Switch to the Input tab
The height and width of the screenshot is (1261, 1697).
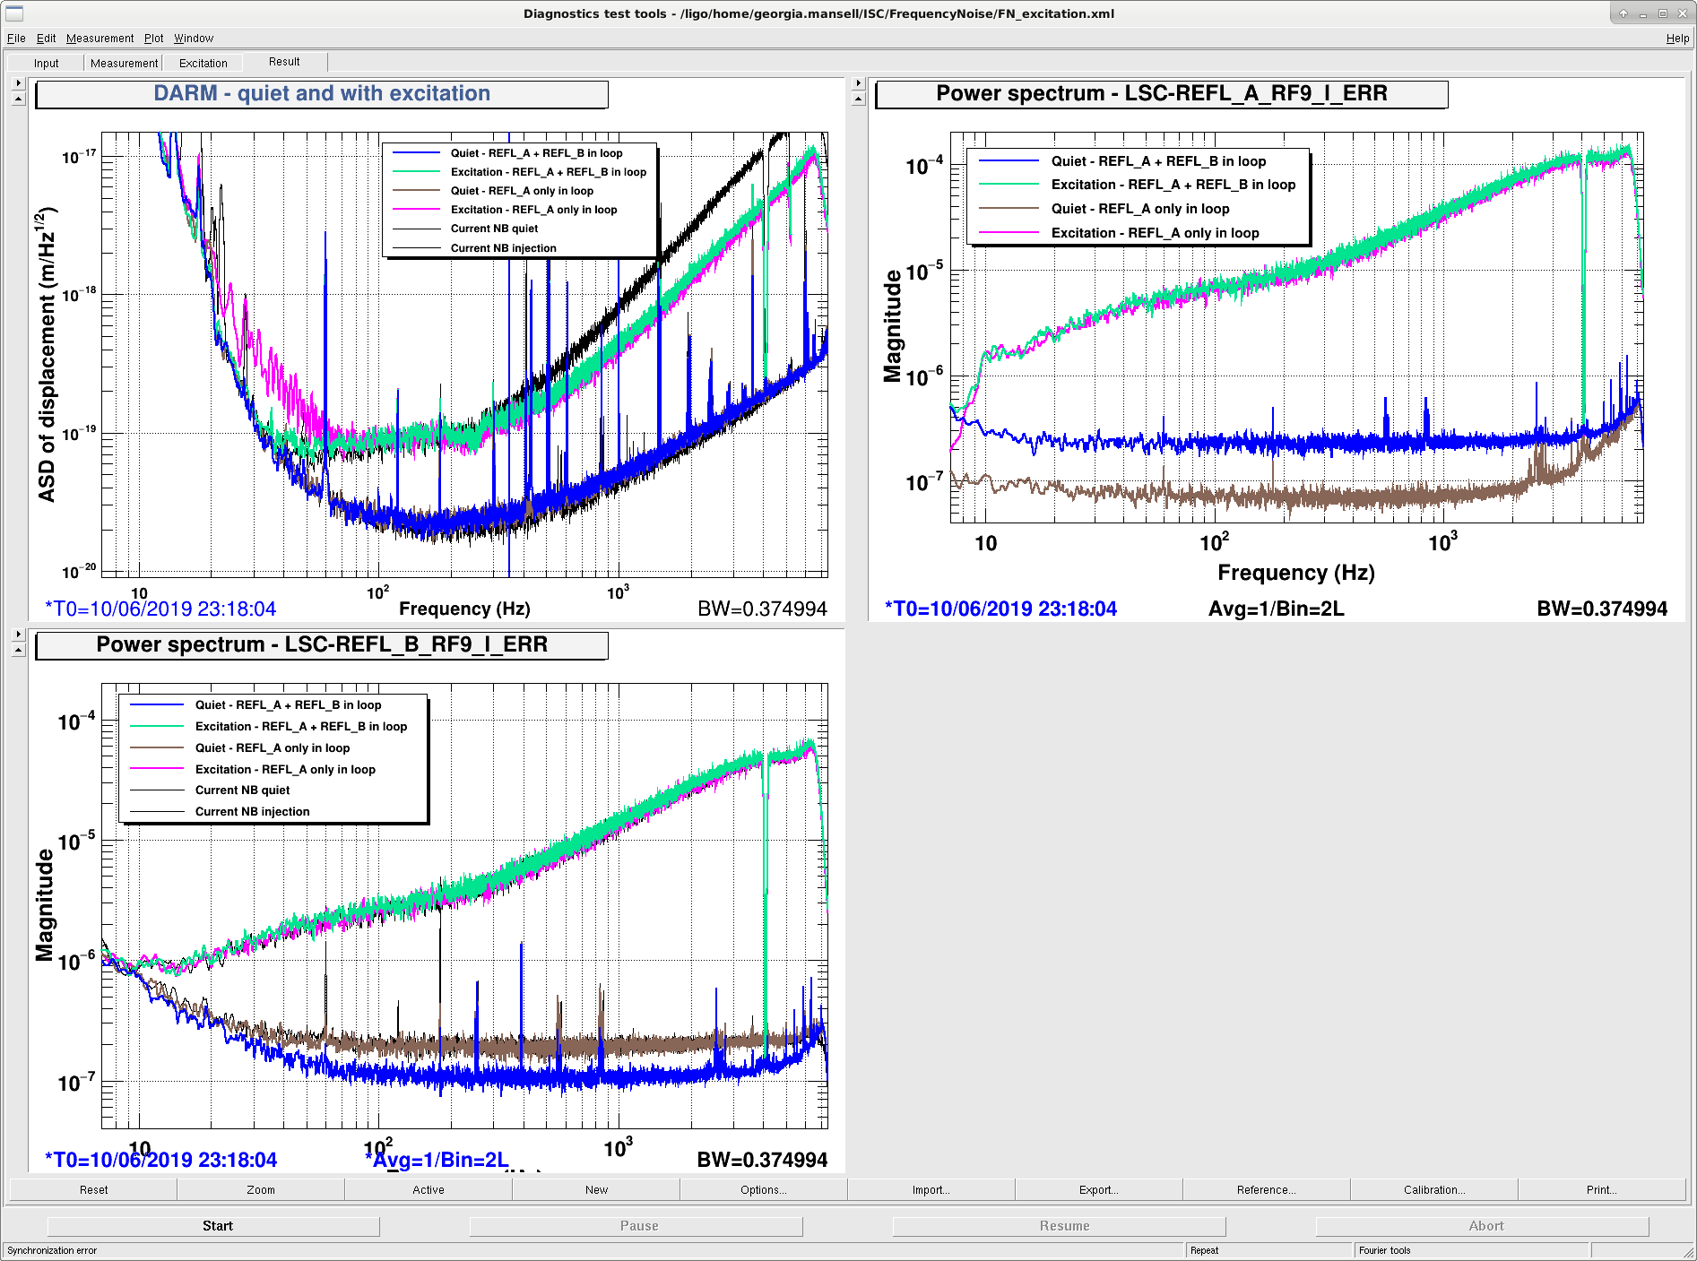pos(47,63)
